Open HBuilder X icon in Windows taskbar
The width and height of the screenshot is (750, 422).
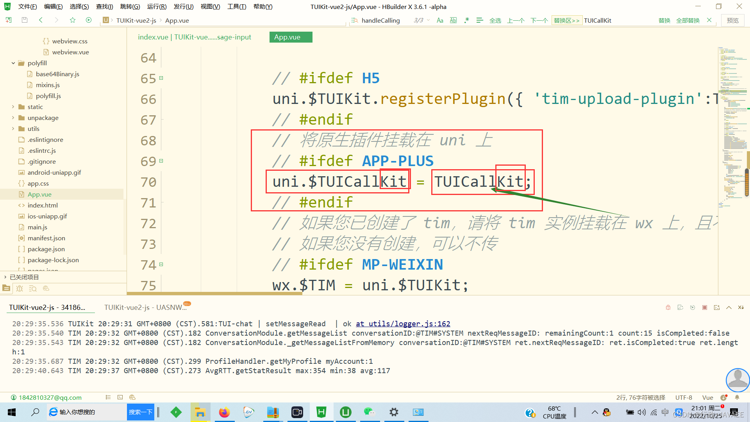[321, 412]
